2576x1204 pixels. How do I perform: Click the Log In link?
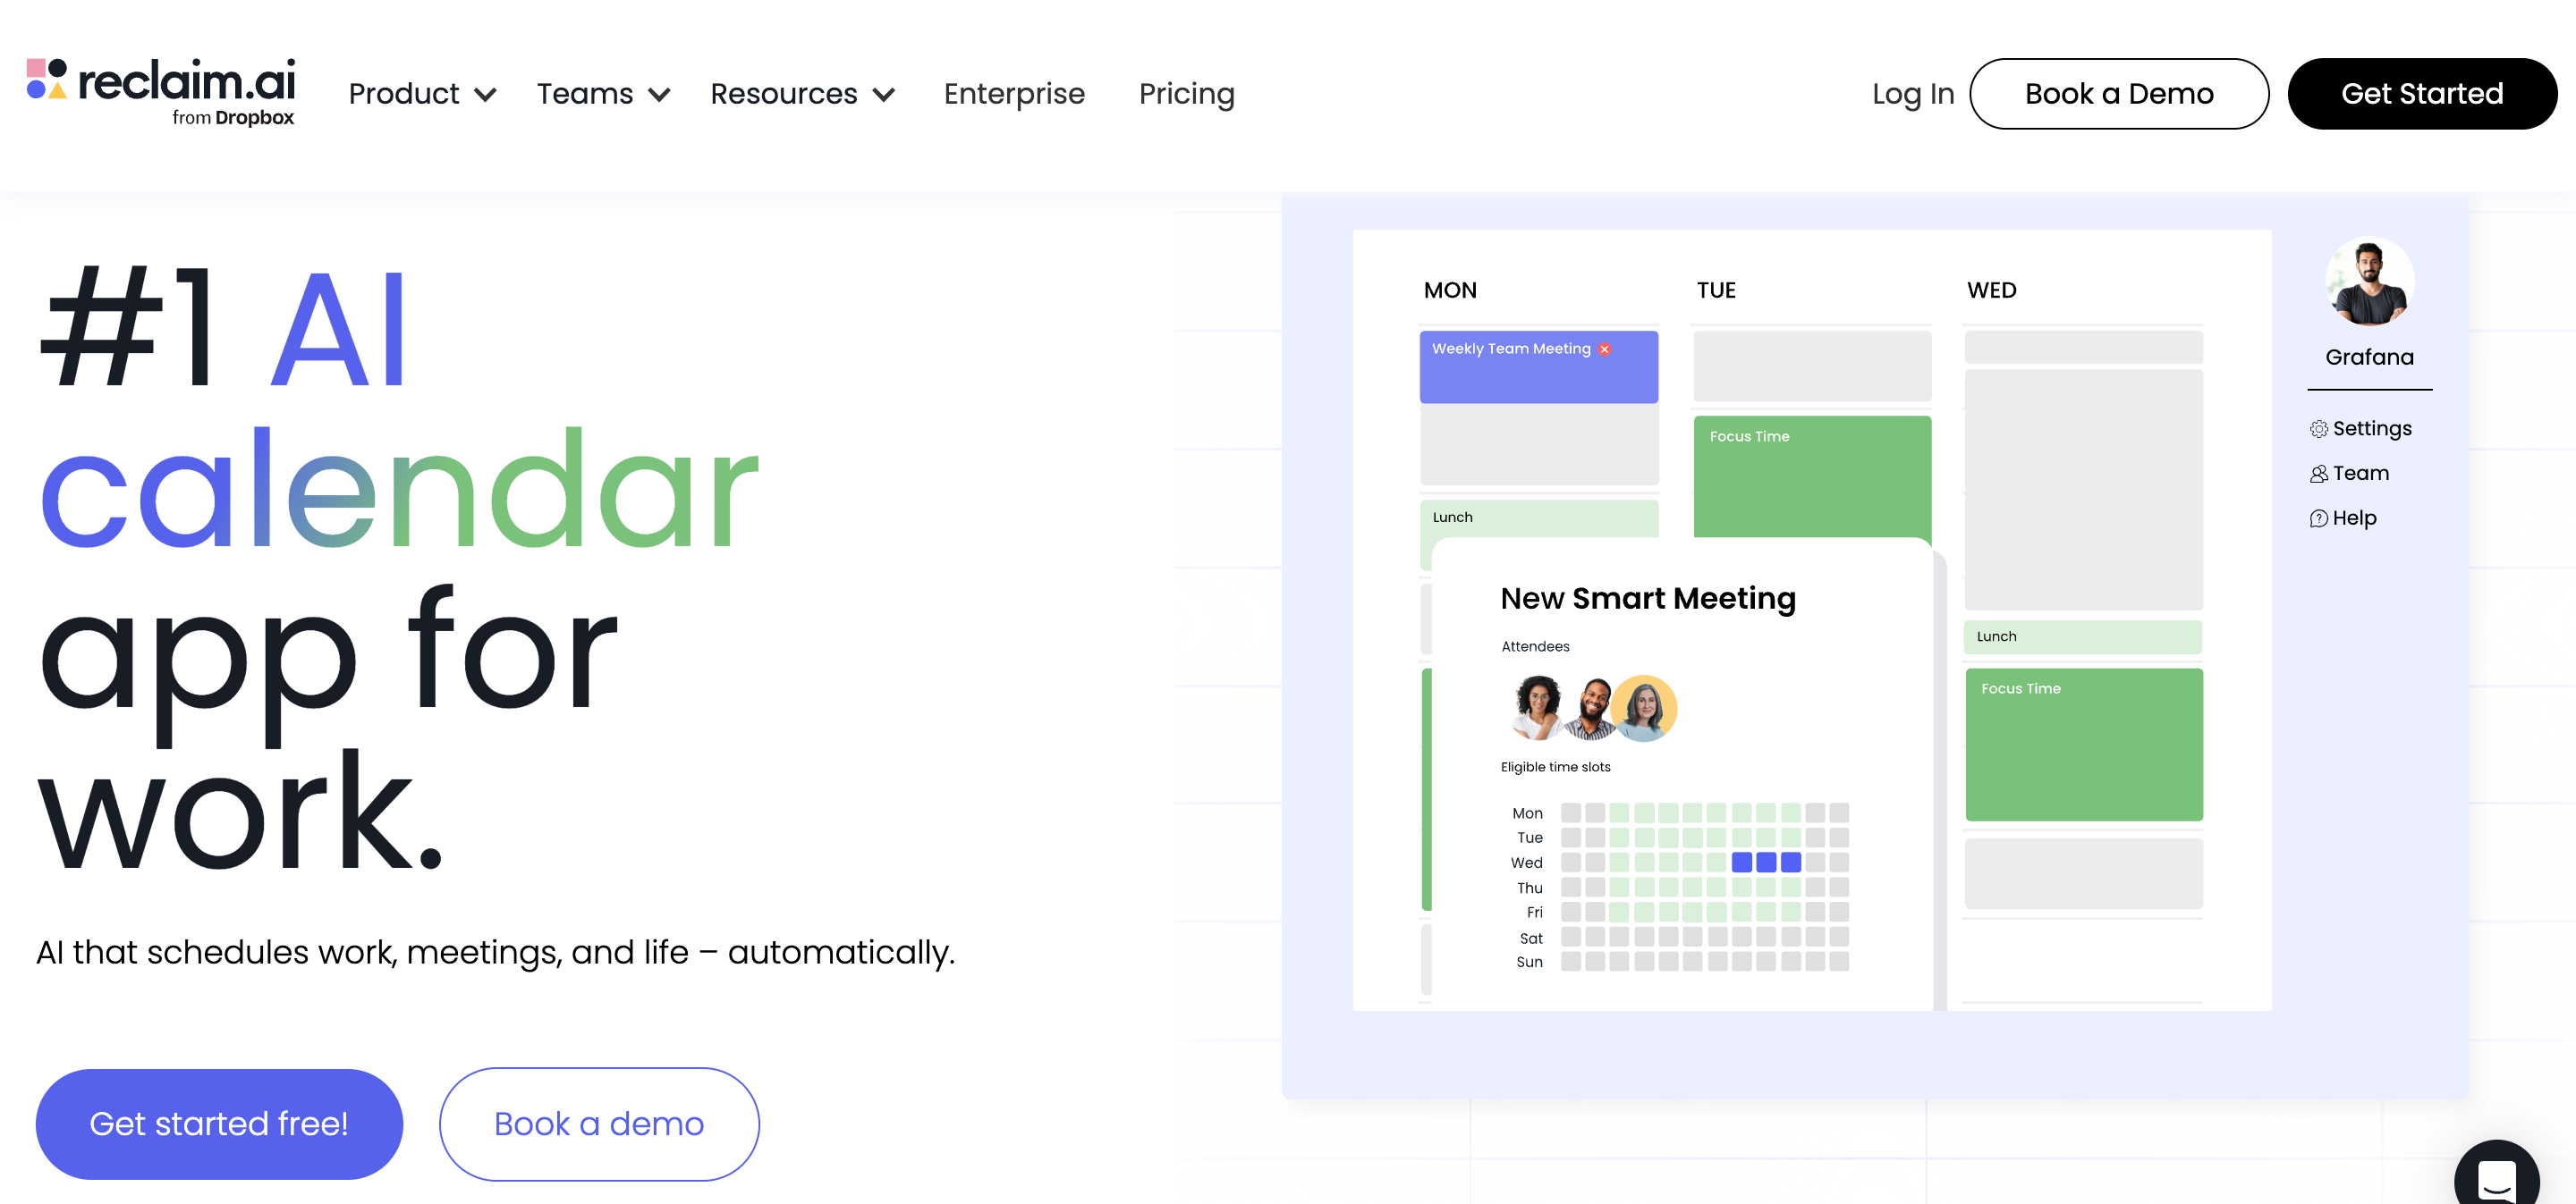point(1913,93)
